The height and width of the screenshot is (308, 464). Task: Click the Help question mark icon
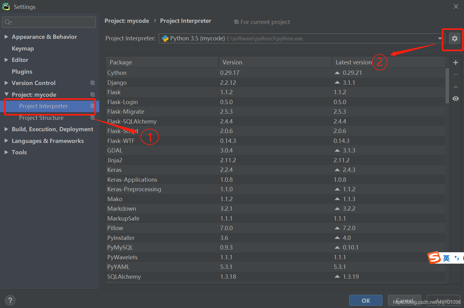pos(10,300)
